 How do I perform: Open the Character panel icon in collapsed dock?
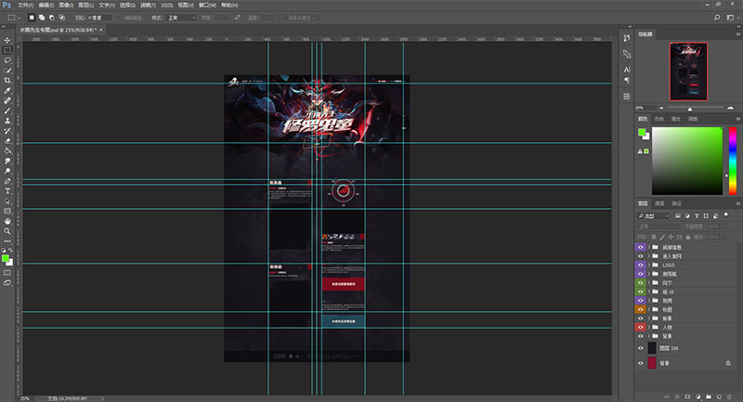click(x=627, y=70)
